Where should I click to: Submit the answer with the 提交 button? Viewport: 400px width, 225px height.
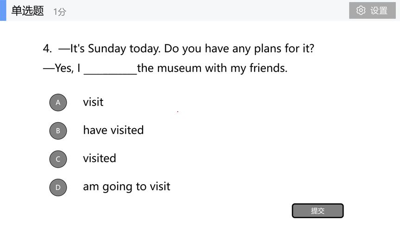[318, 211]
